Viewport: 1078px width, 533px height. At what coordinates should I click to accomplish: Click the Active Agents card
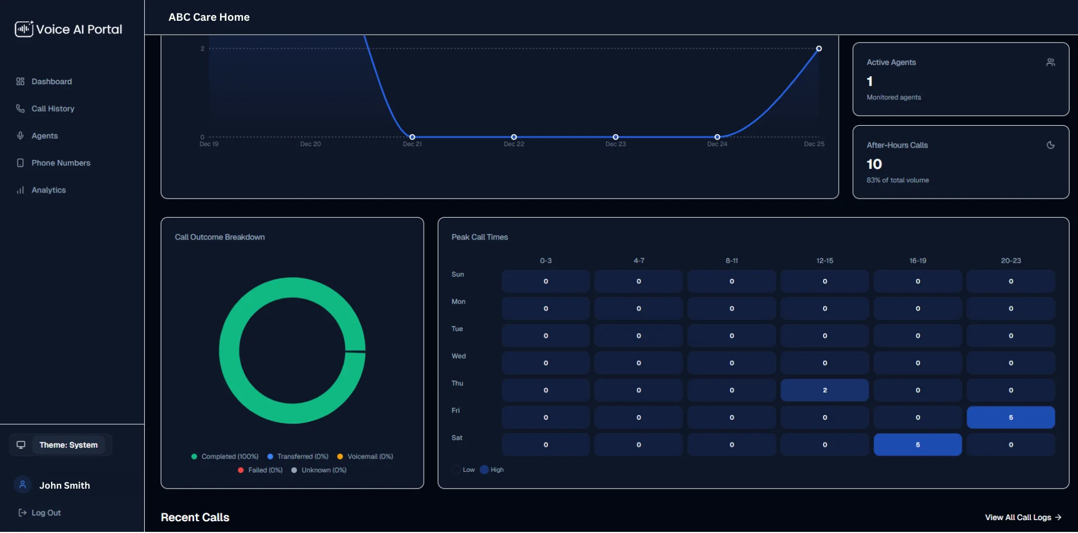(961, 79)
